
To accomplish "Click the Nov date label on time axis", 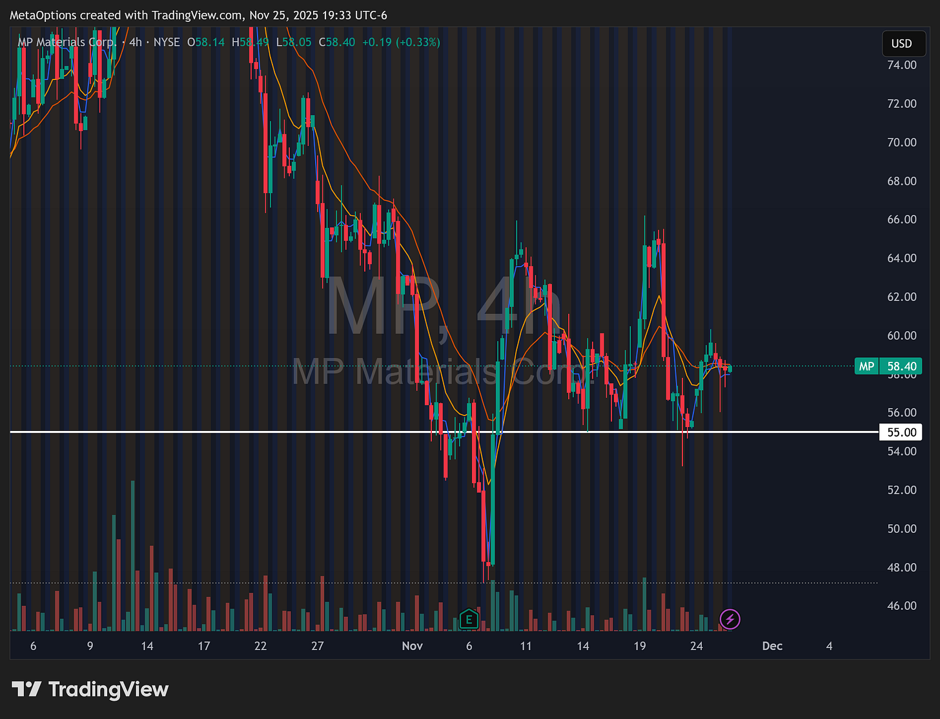I will tap(412, 645).
